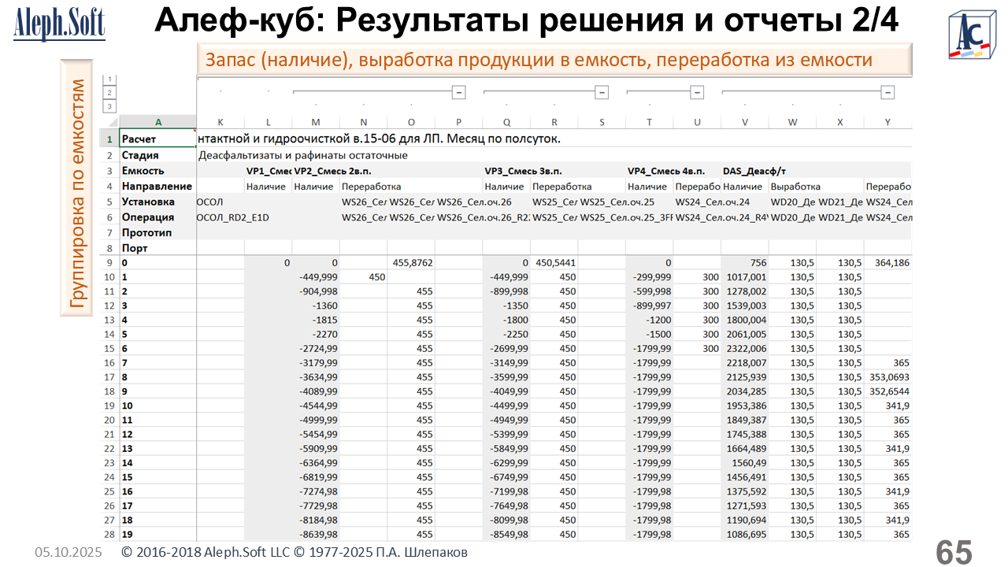Click row 9 header number
Image resolution: width=1008 pixels, height=567 pixels.
point(109,263)
